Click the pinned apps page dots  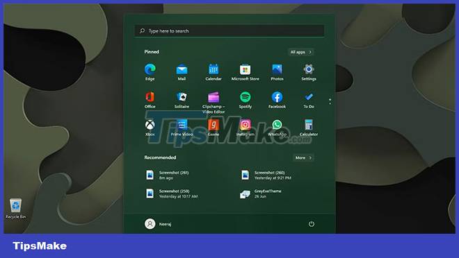pos(330,101)
